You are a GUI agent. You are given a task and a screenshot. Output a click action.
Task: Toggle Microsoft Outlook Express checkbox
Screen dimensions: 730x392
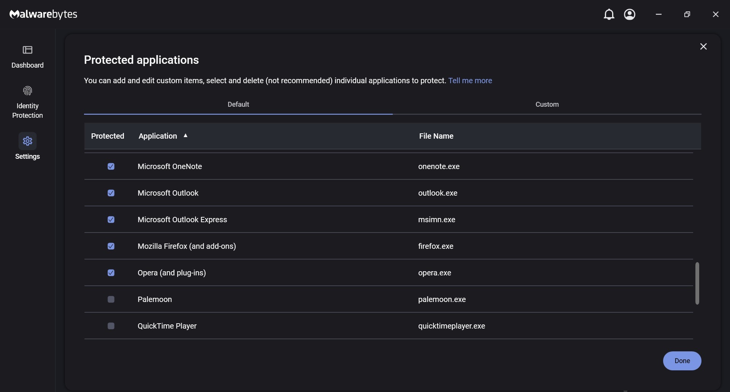(111, 220)
